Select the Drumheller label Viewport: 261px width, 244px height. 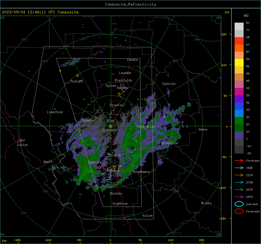click(x=170, y=143)
